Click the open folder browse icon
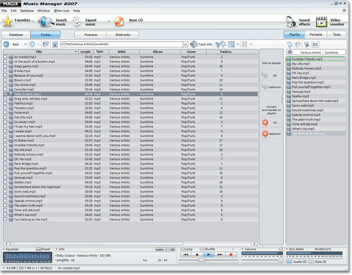 point(46,44)
